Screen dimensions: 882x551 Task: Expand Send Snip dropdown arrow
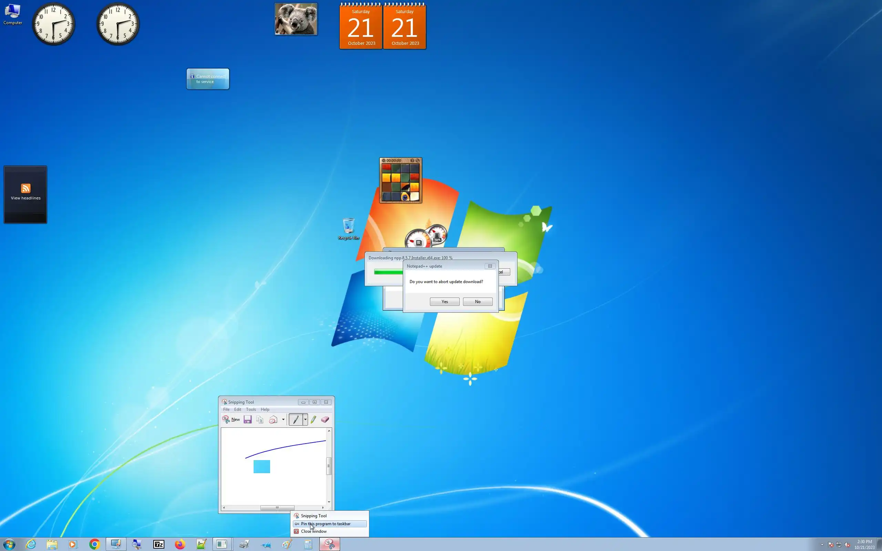coord(283,419)
